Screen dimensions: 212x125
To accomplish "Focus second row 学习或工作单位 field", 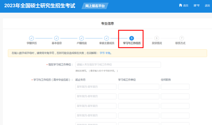I will [x=138, y=96].
